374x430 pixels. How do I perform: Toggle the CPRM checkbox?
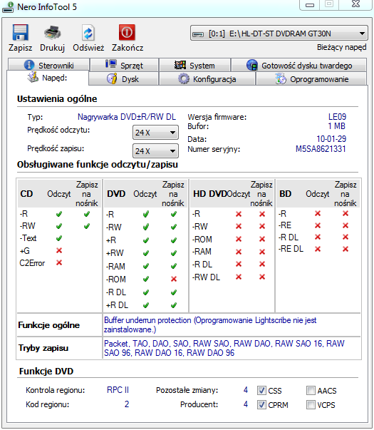(261, 404)
